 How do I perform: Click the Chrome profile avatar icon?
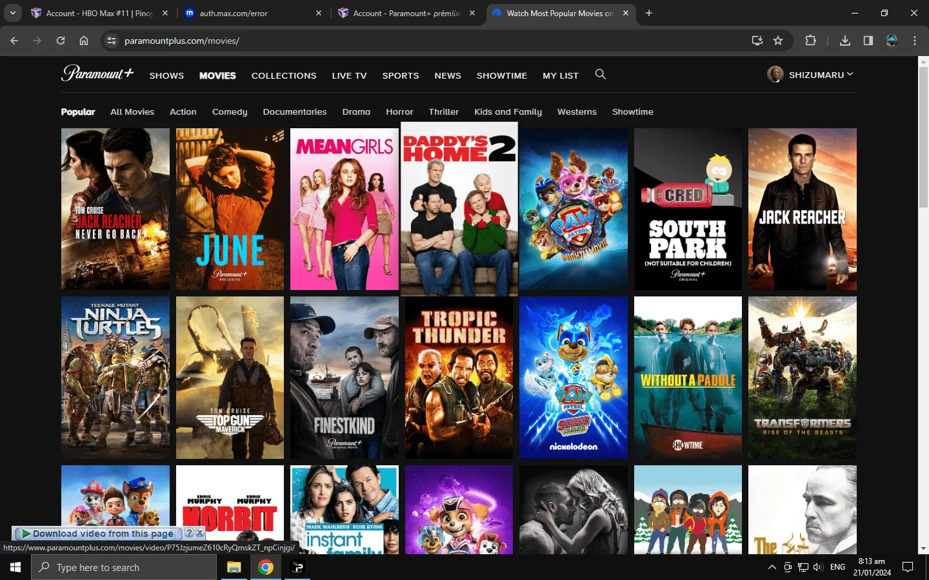point(892,41)
